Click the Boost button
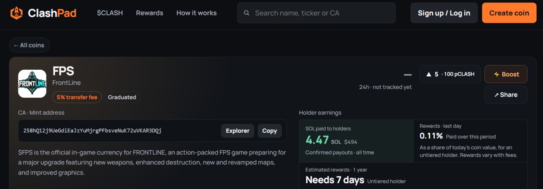 (506, 74)
